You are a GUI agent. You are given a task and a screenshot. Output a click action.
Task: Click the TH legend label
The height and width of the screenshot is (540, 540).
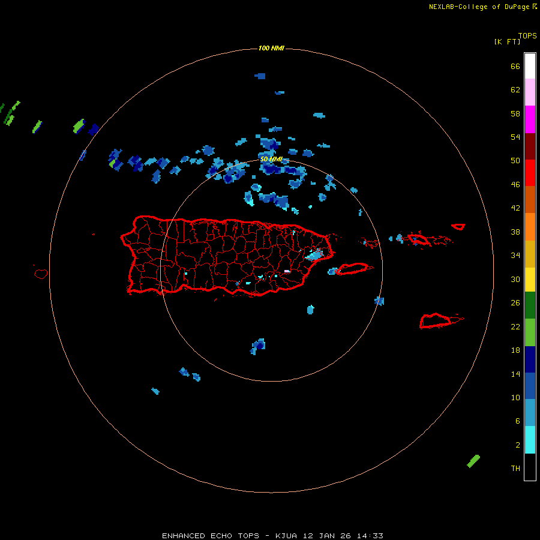click(x=515, y=469)
